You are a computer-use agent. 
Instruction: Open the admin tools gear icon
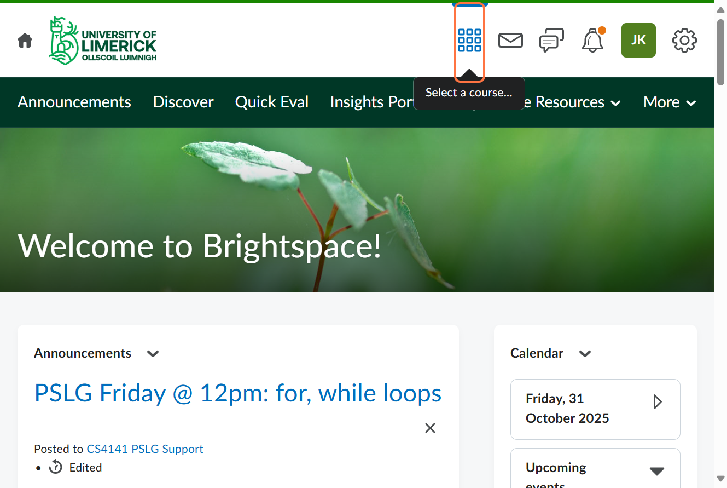(x=684, y=41)
